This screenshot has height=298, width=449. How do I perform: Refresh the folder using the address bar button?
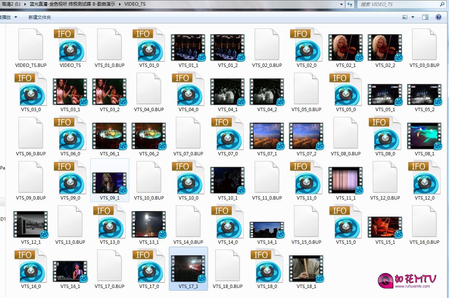(349, 4)
